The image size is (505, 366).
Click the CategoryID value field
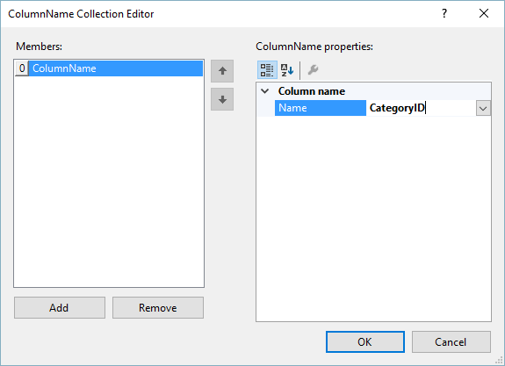pos(421,108)
